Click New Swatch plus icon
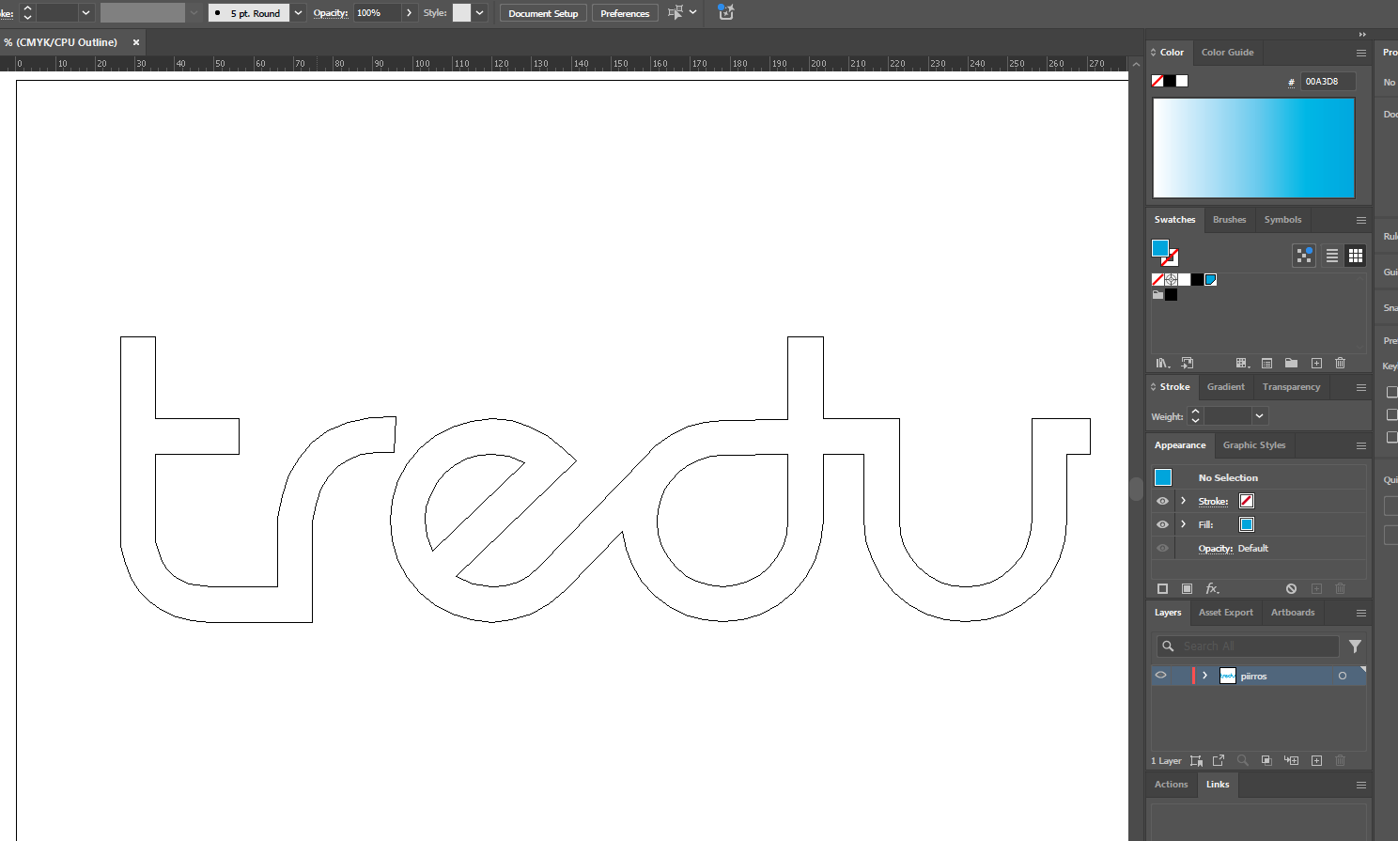 coord(1316,363)
